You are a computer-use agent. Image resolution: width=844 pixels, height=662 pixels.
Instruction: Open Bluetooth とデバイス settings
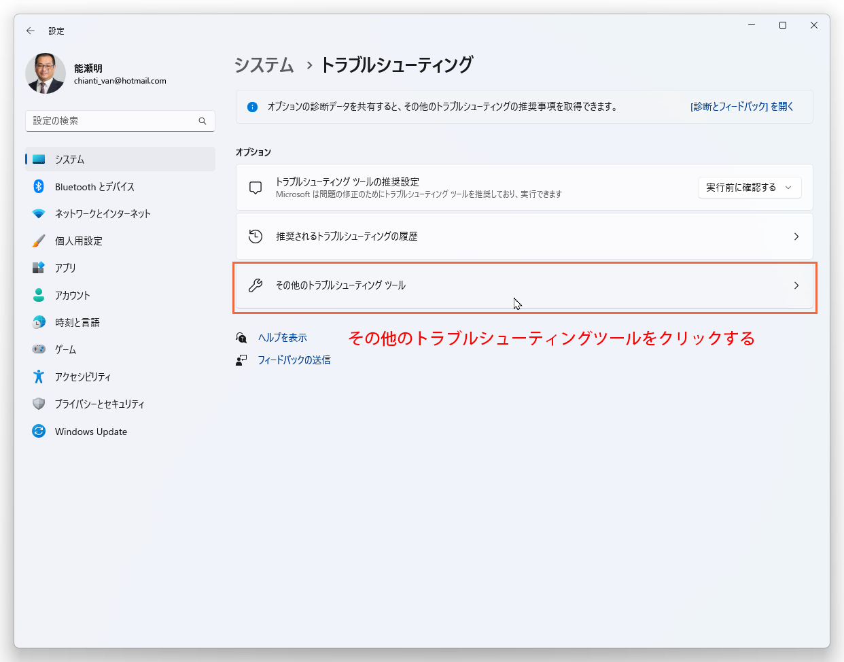pos(120,186)
